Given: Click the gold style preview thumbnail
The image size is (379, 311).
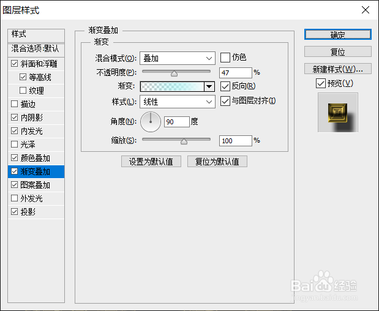Looking at the screenshot, I should (x=337, y=113).
